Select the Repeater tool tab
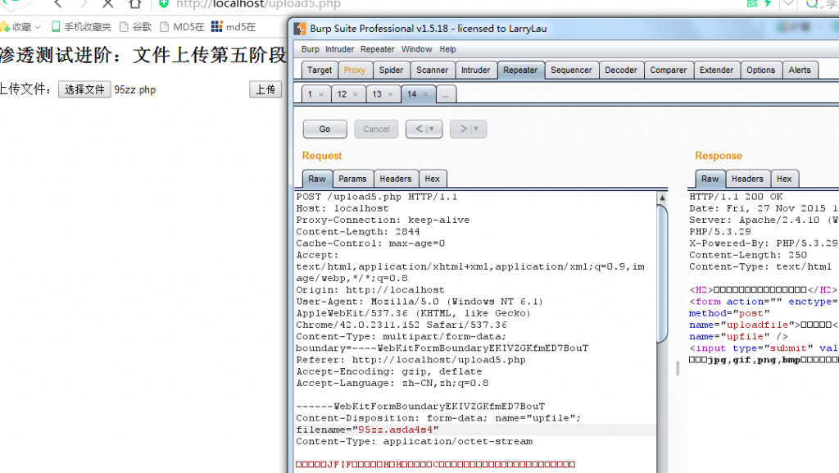The image size is (839, 473). tap(520, 70)
